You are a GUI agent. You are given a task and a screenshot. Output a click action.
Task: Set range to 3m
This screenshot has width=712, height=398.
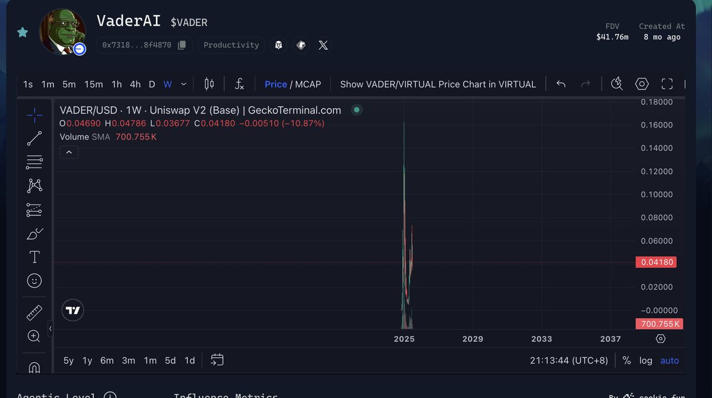click(x=129, y=361)
